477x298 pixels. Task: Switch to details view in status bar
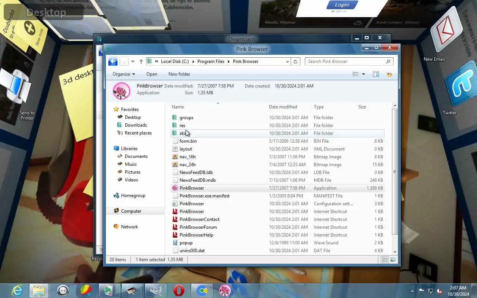[385, 260]
